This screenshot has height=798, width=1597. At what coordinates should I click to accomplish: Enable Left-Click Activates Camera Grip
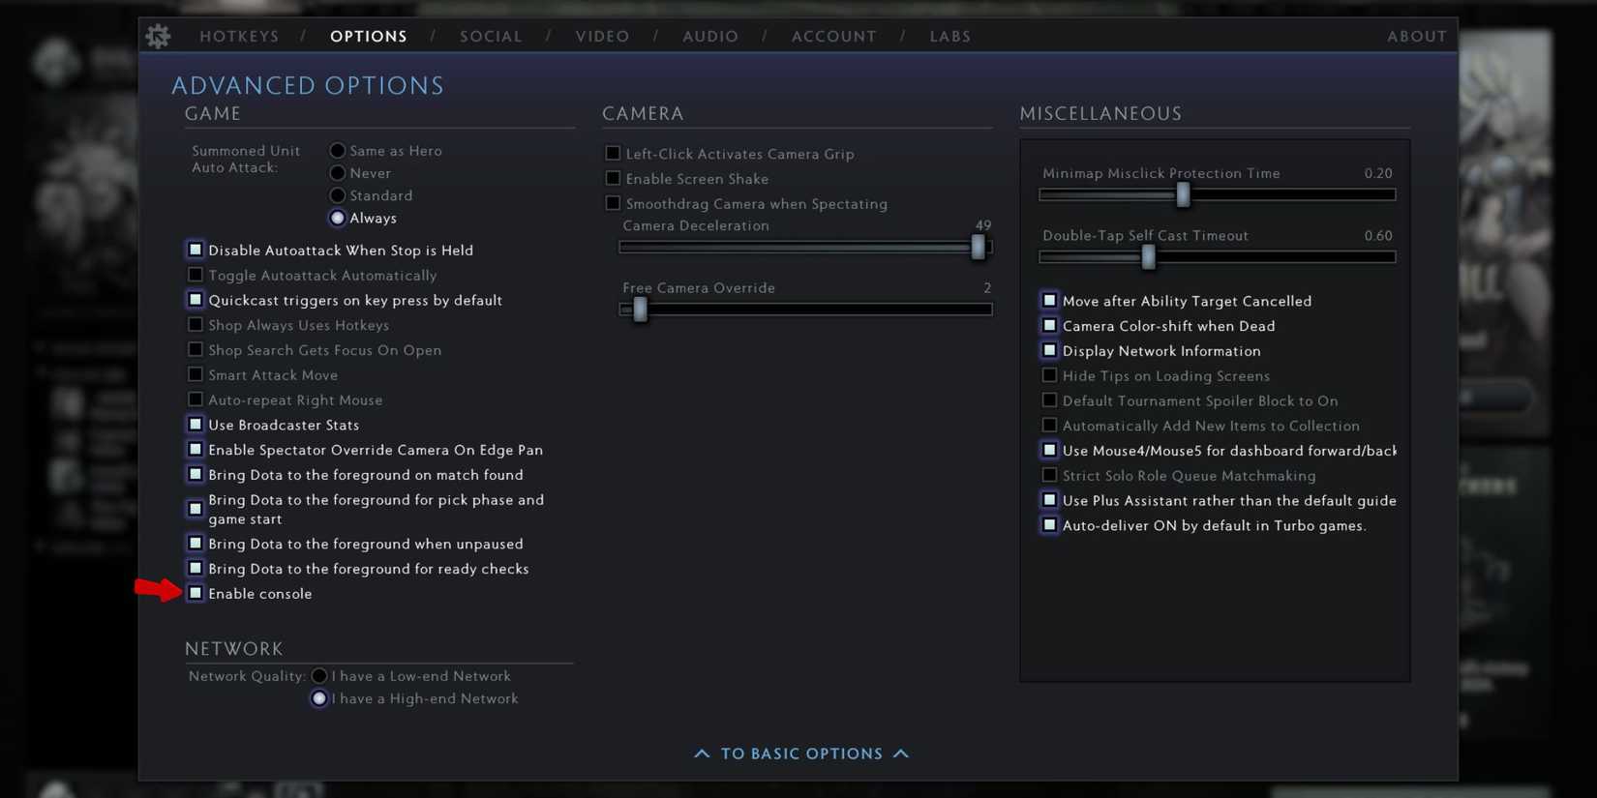coord(613,154)
